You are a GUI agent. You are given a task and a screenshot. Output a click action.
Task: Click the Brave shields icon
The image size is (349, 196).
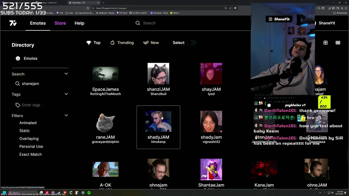235,8
